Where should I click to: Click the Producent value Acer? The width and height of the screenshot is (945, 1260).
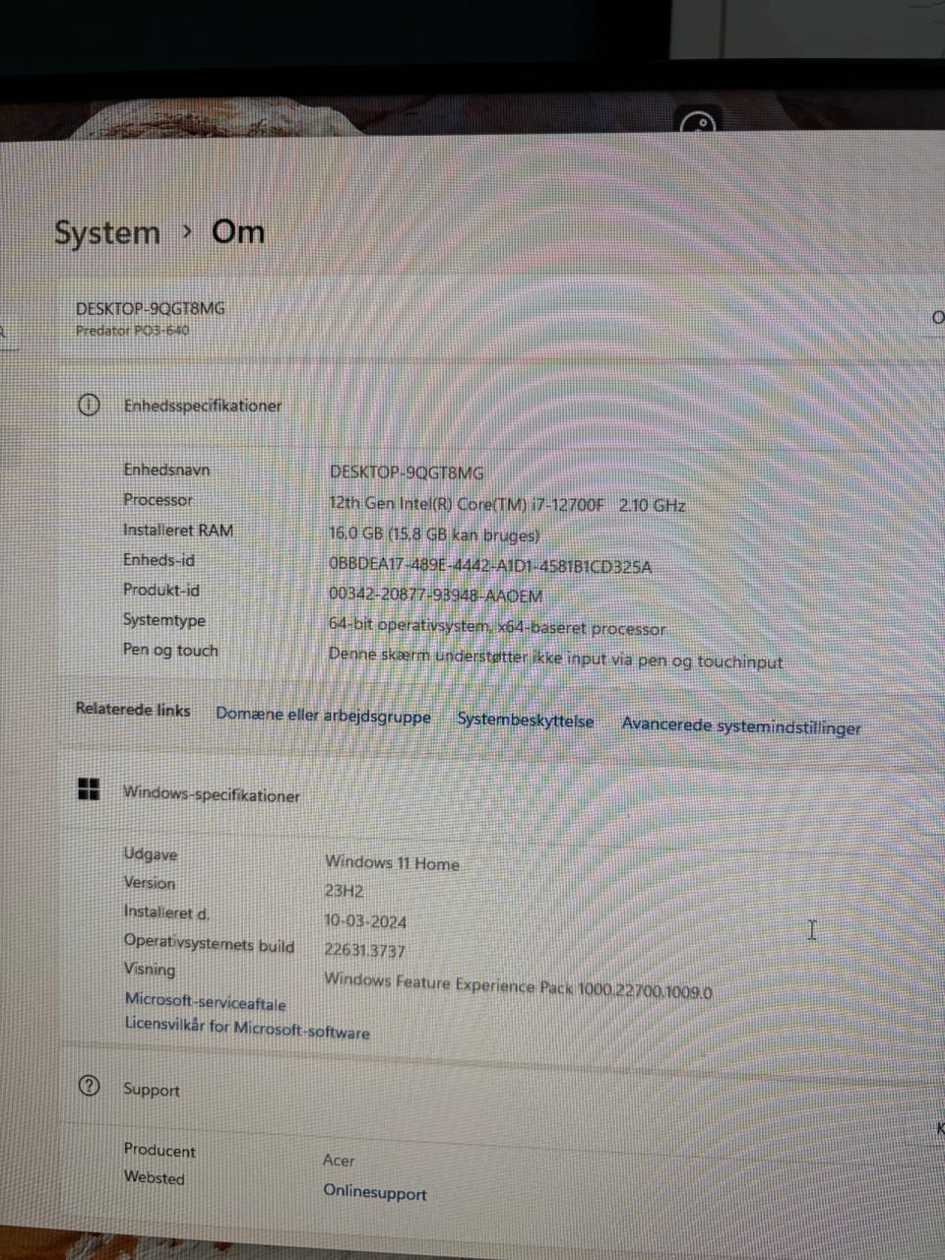[x=339, y=1161]
